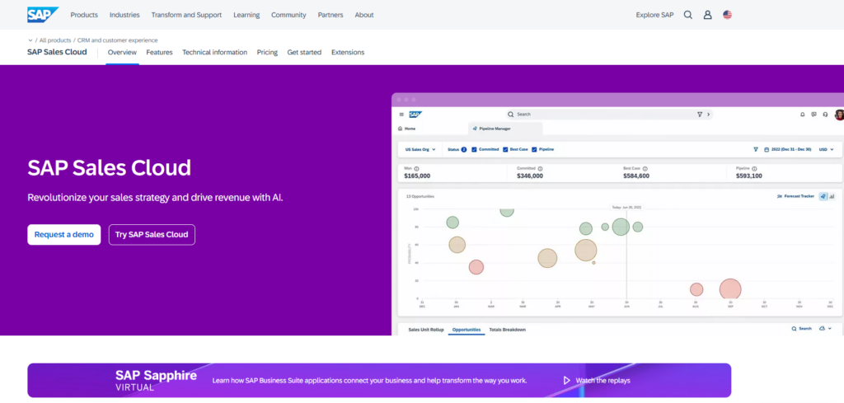Open the US Sales Org dropdown

tap(420, 149)
